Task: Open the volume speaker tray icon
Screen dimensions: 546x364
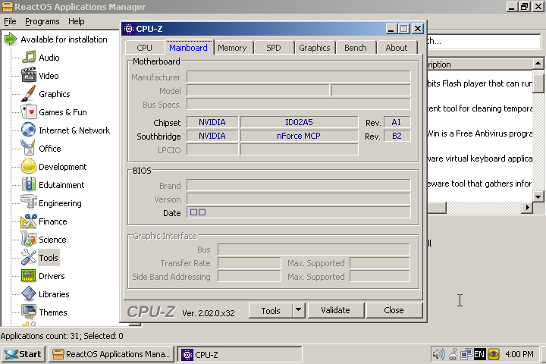Action: (438, 354)
